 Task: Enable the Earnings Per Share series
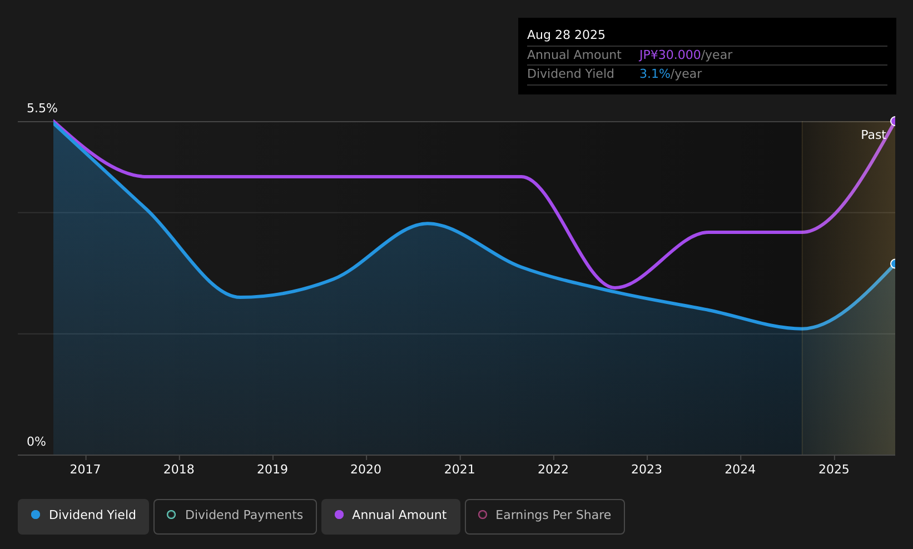coord(545,516)
